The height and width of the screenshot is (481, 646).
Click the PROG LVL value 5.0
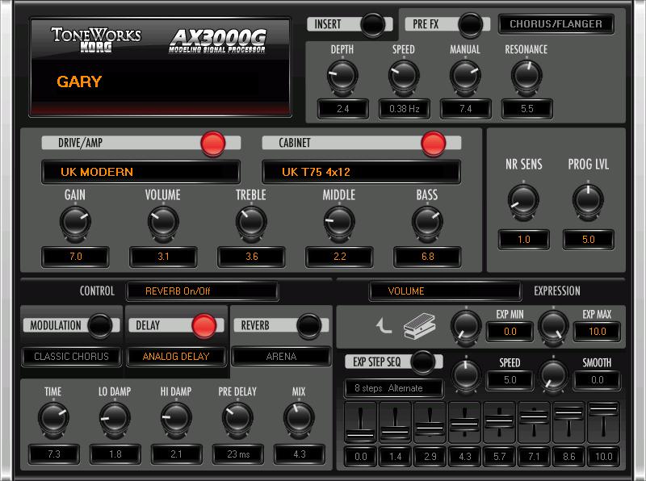click(589, 240)
